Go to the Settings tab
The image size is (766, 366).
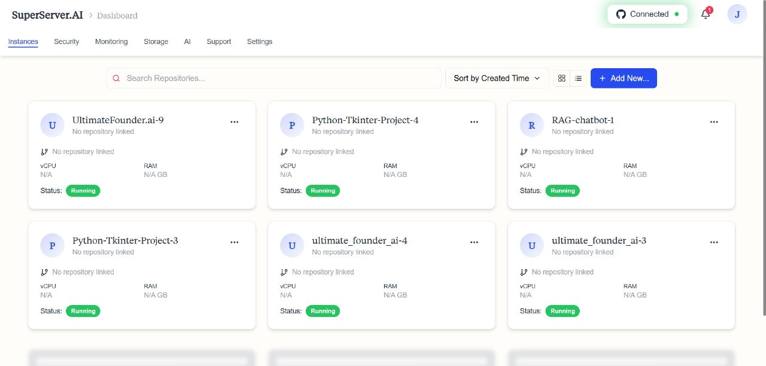pos(260,42)
